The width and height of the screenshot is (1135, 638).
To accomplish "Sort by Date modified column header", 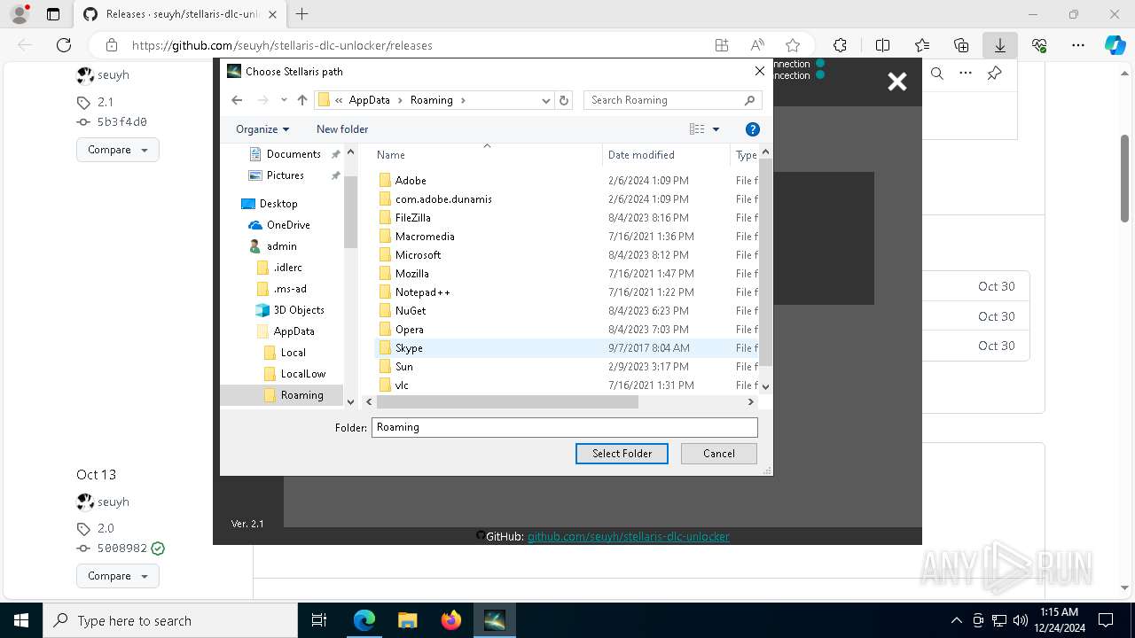I will [x=666, y=154].
